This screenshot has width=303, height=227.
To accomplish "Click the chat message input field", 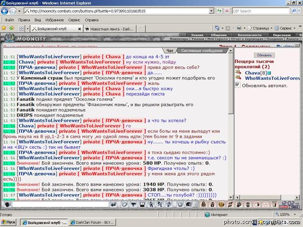I will (x=61, y=204).
